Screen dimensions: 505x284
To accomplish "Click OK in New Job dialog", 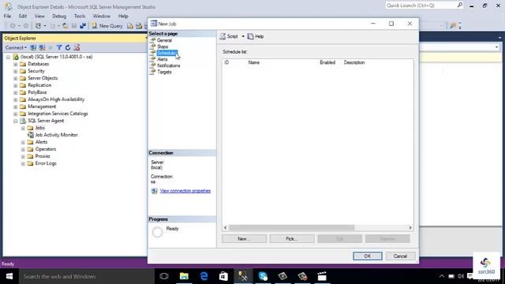I will (x=368, y=256).
